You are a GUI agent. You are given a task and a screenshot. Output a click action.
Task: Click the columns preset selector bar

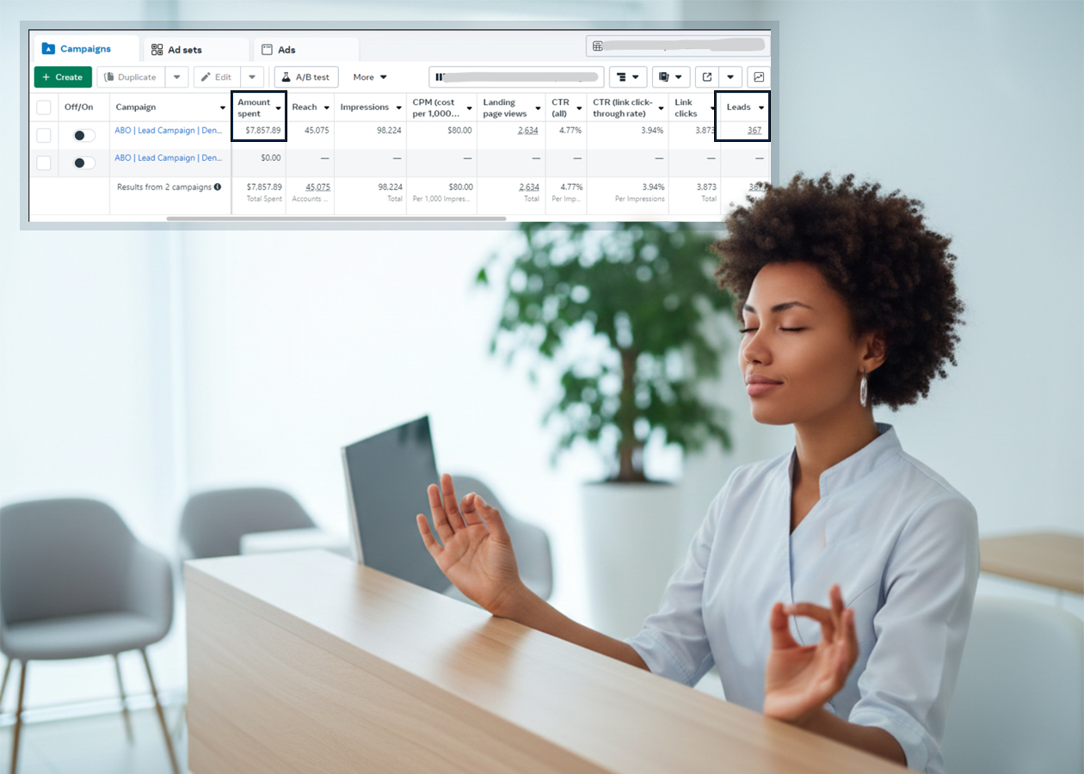[516, 77]
